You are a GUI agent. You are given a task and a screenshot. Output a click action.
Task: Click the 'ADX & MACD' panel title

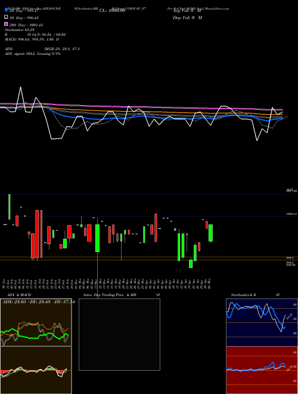pyautogui.click(x=19, y=295)
